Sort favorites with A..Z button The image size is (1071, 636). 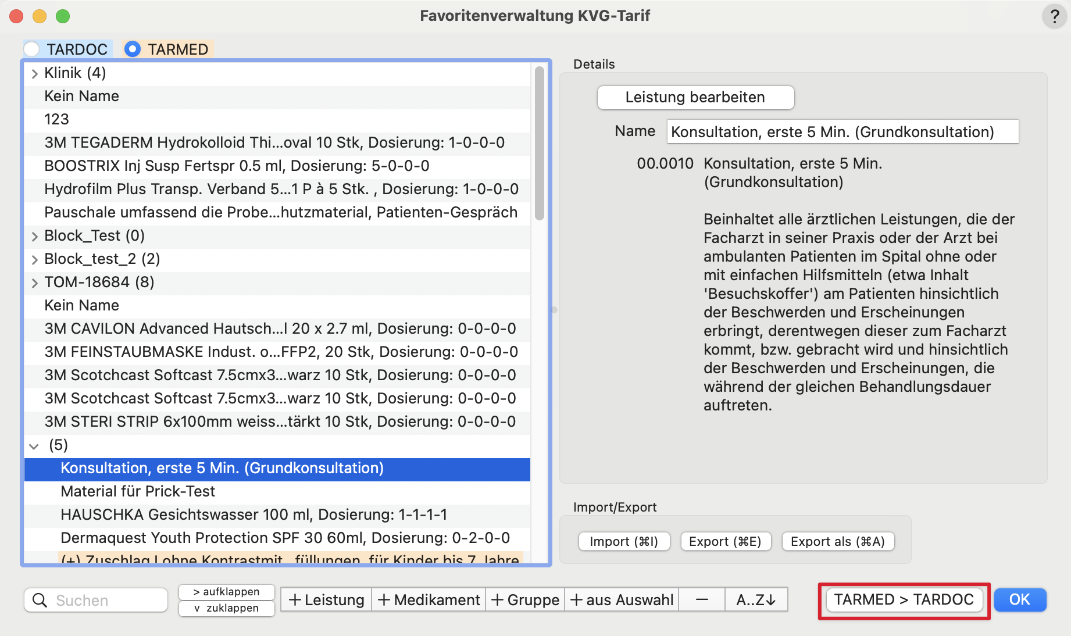[x=756, y=600]
